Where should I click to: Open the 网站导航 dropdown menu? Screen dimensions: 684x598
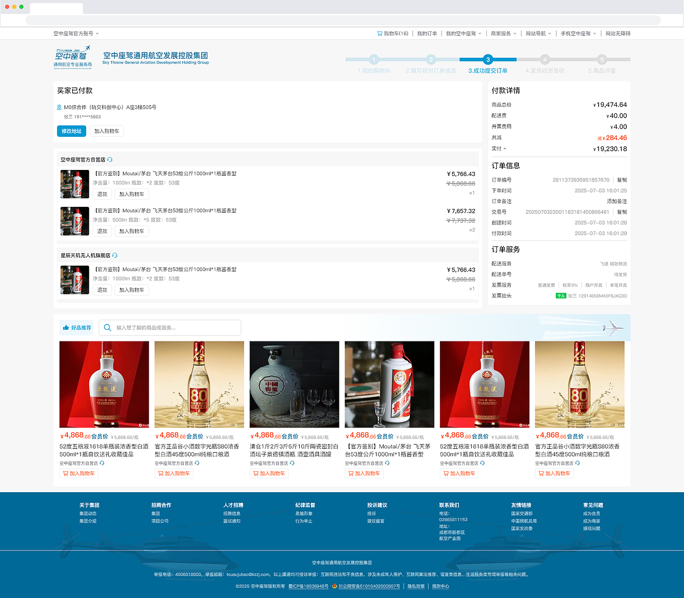pos(539,34)
